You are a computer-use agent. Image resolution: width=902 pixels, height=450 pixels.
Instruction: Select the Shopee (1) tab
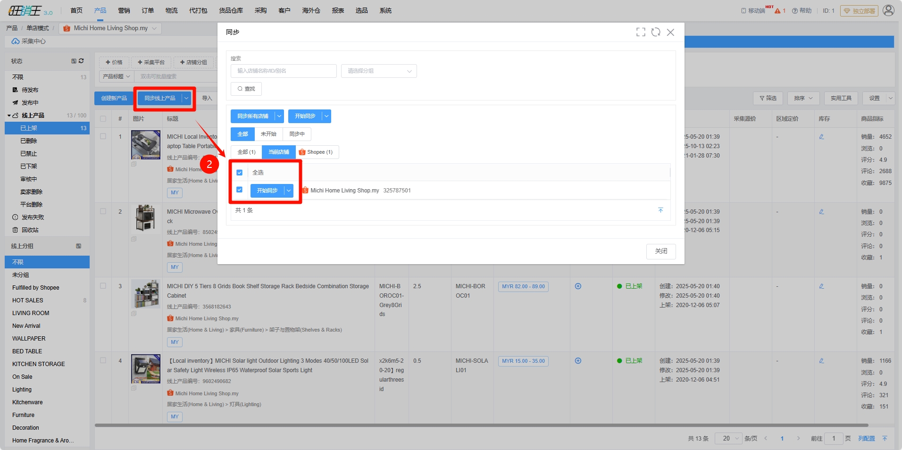[316, 152]
